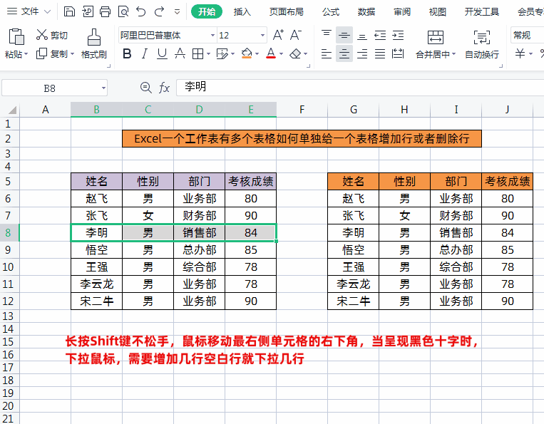Screen dimensions: 544x424
Task: Decrease indent icon
Action: tap(380, 35)
